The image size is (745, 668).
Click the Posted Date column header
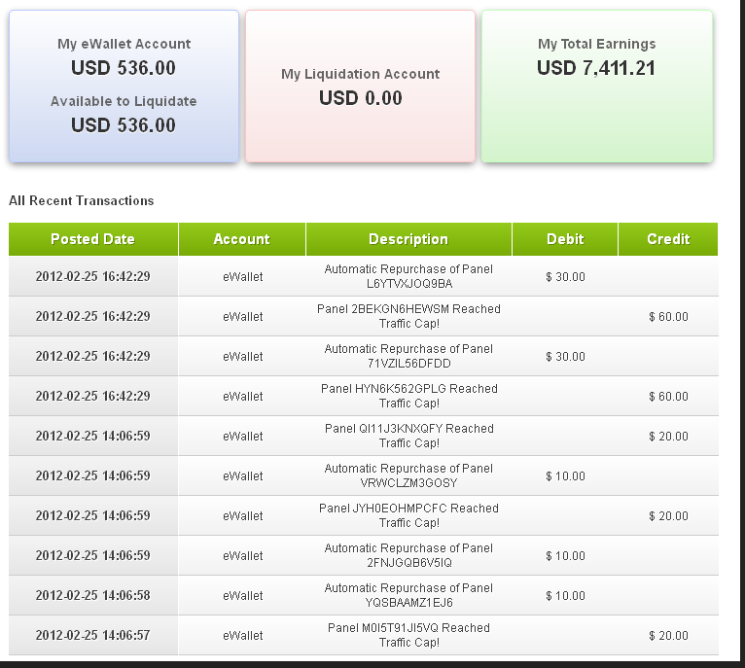[93, 239]
